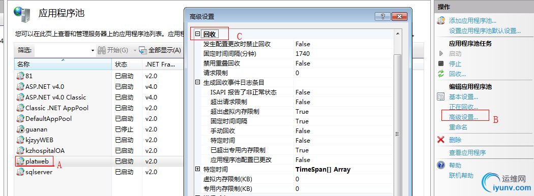Collapse the 回收 section

coord(197,34)
